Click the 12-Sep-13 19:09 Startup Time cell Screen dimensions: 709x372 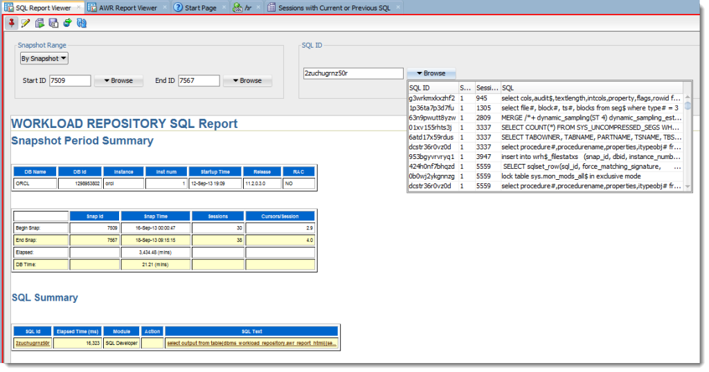pos(215,183)
